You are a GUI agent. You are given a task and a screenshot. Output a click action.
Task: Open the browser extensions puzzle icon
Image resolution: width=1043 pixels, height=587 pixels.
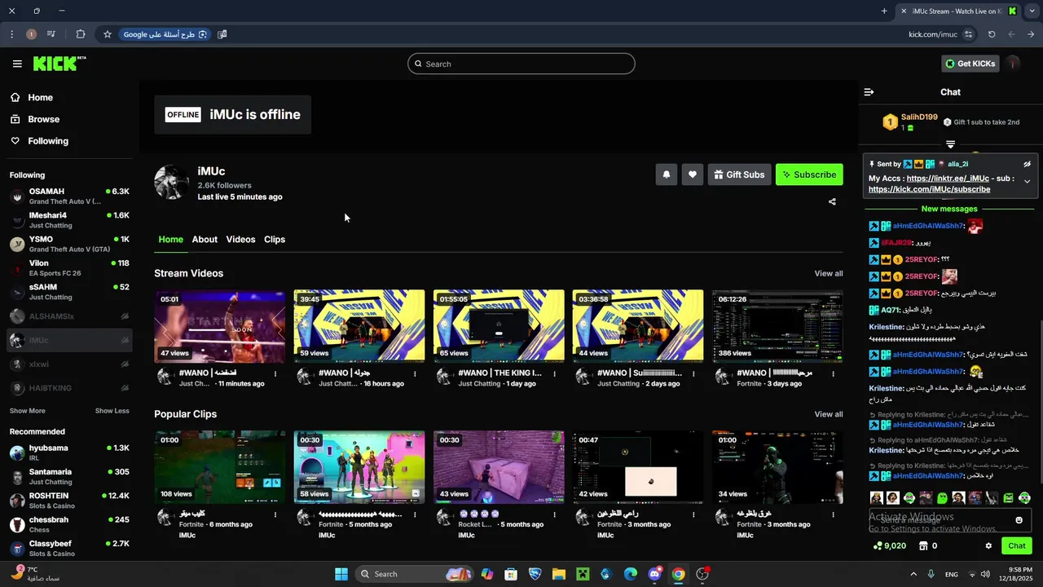click(x=81, y=34)
